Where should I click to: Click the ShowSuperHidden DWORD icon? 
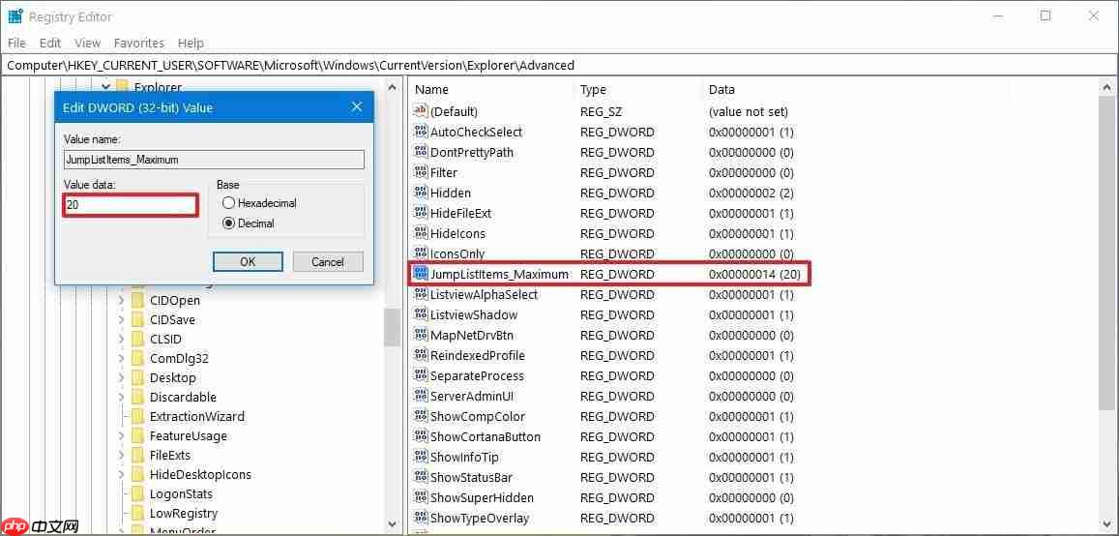pyautogui.click(x=421, y=498)
